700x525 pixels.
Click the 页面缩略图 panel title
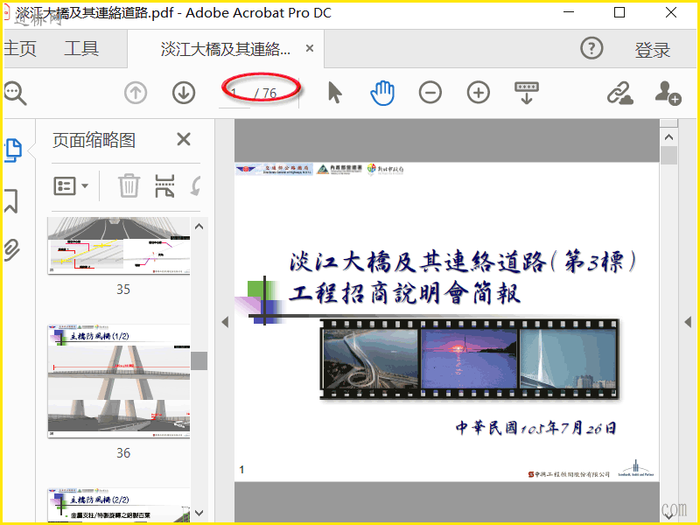pos(94,140)
